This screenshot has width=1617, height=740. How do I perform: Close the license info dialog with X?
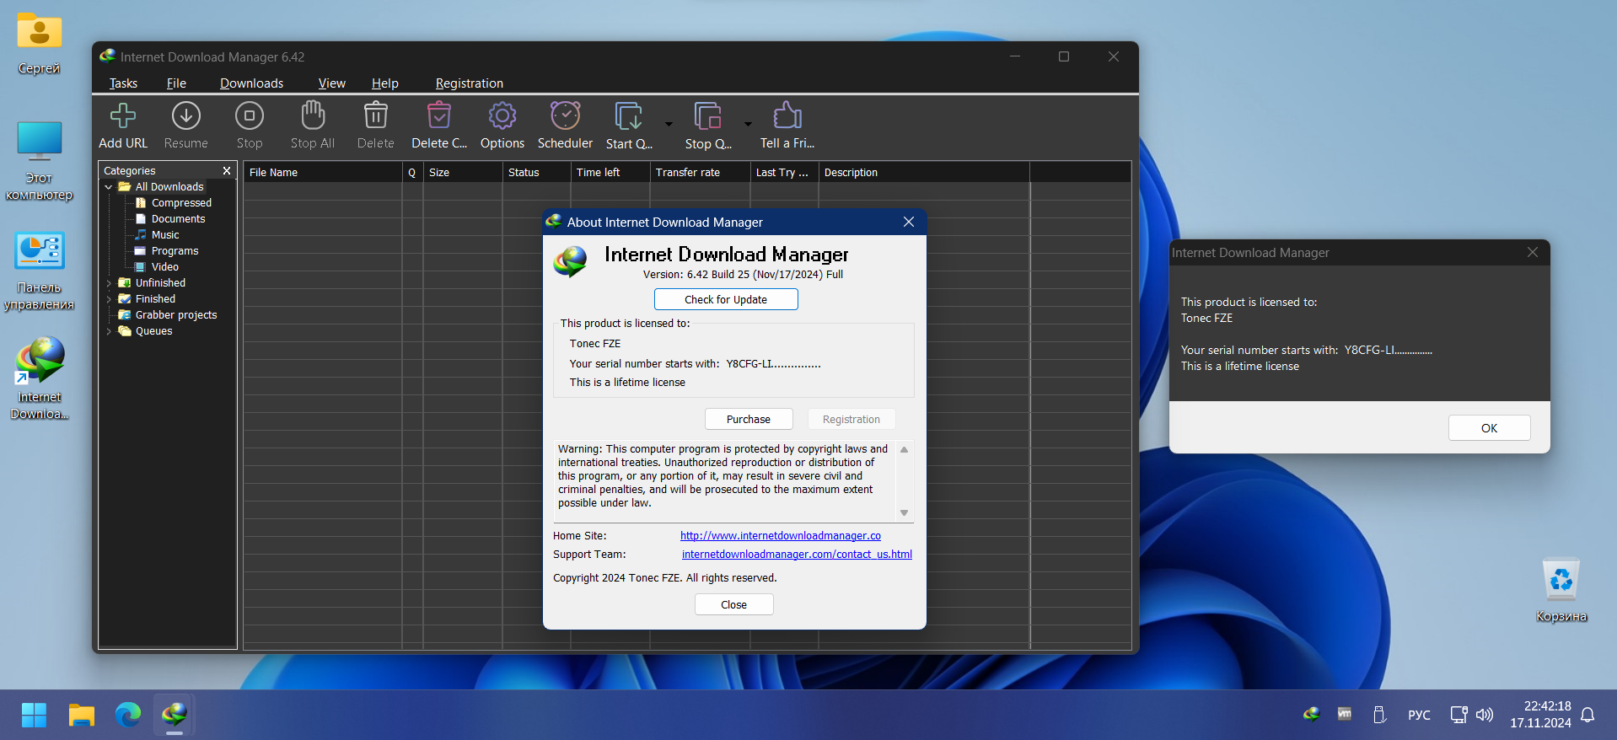(1533, 252)
